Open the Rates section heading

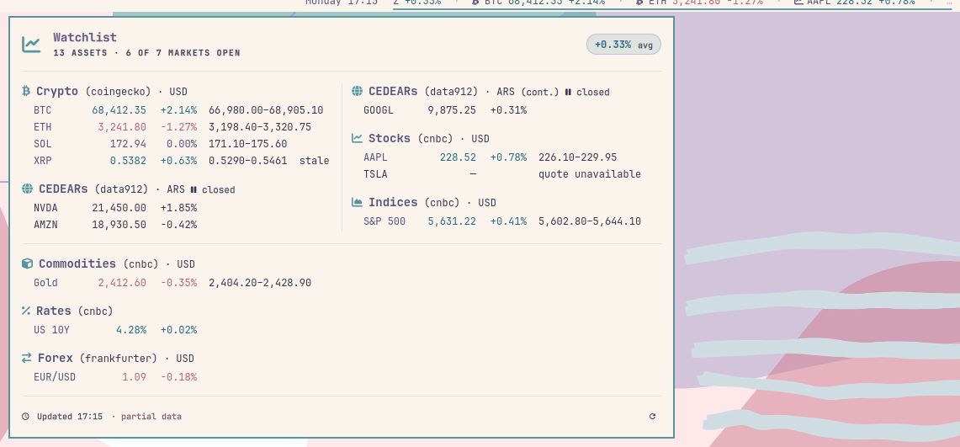[x=53, y=311]
